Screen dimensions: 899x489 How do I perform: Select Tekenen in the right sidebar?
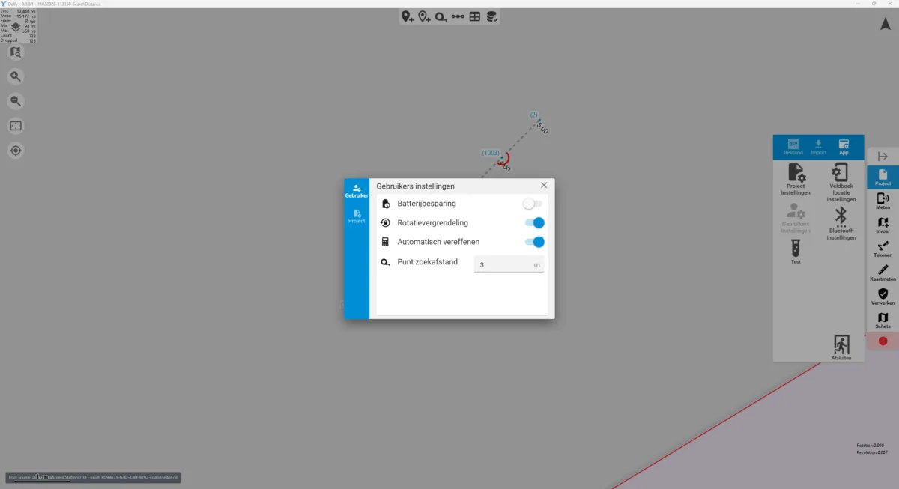click(x=883, y=249)
